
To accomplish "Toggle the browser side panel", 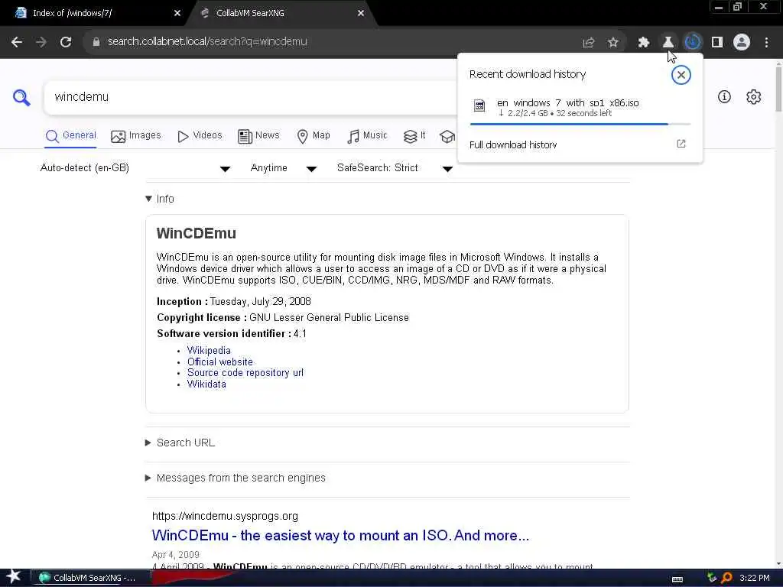I will pyautogui.click(x=717, y=43).
